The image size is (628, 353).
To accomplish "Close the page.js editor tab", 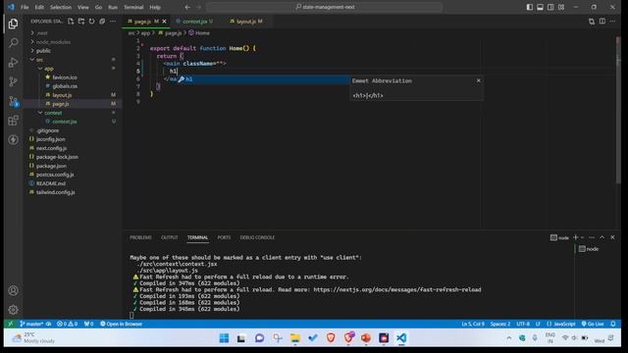I will click(164, 22).
